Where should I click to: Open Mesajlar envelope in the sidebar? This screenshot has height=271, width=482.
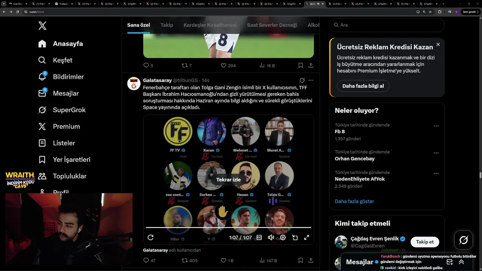point(58,93)
